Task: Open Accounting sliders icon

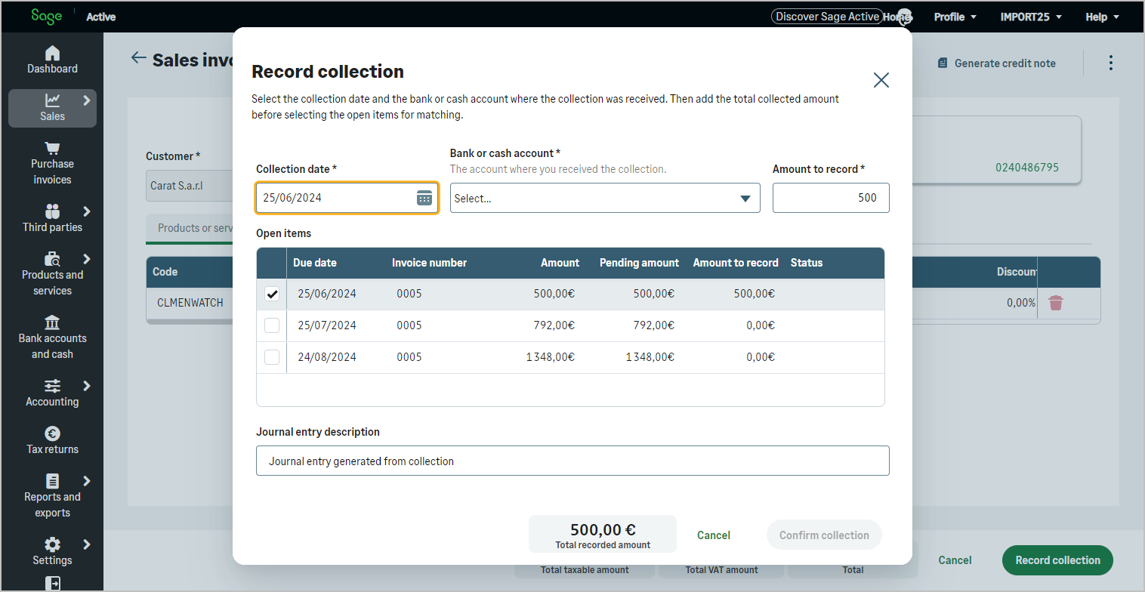Action: click(x=52, y=386)
